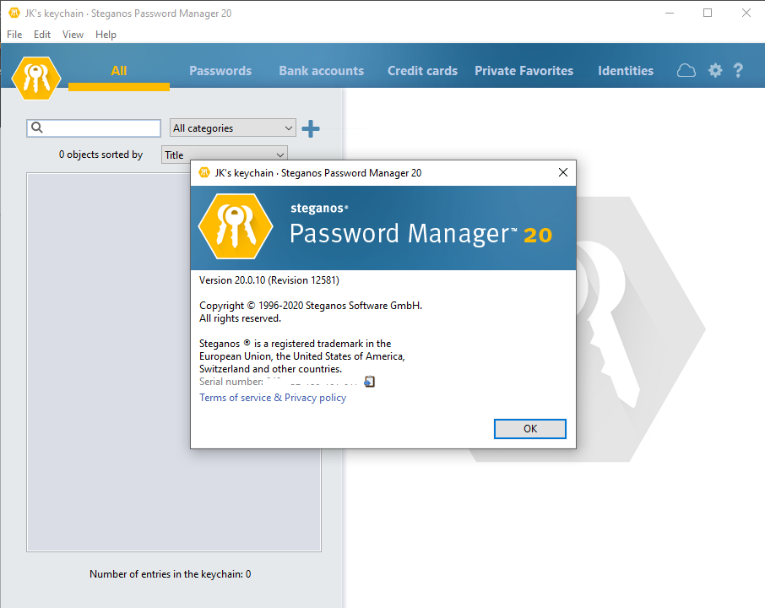The height and width of the screenshot is (608, 765).
Task: Expand the All categories dropdown
Action: (x=233, y=128)
